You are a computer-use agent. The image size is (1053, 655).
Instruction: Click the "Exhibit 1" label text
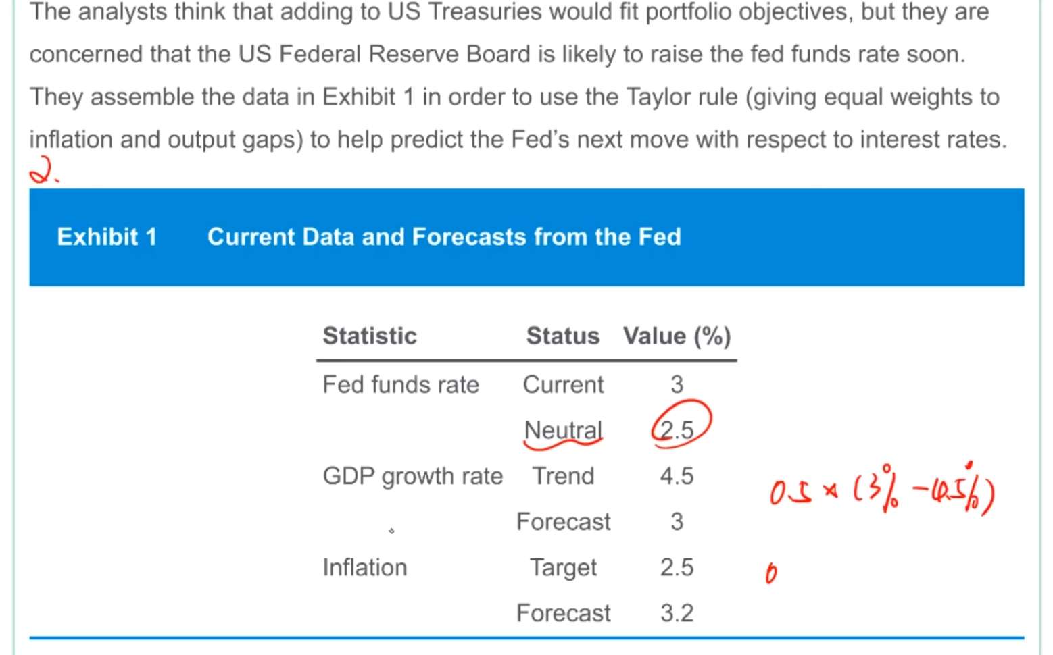[x=107, y=237]
